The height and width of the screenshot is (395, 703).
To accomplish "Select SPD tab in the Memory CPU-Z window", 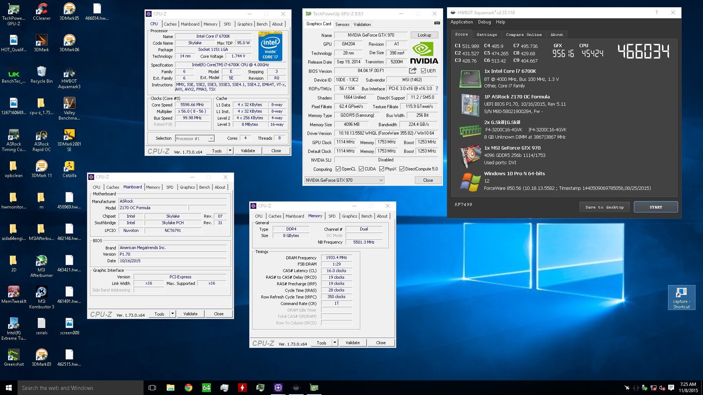I will (332, 216).
